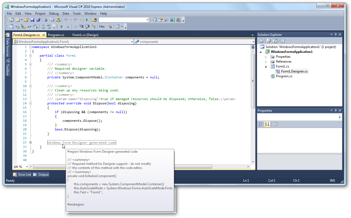Open the Debug menu
Viewport: 351px width, 218px height.
54,13
